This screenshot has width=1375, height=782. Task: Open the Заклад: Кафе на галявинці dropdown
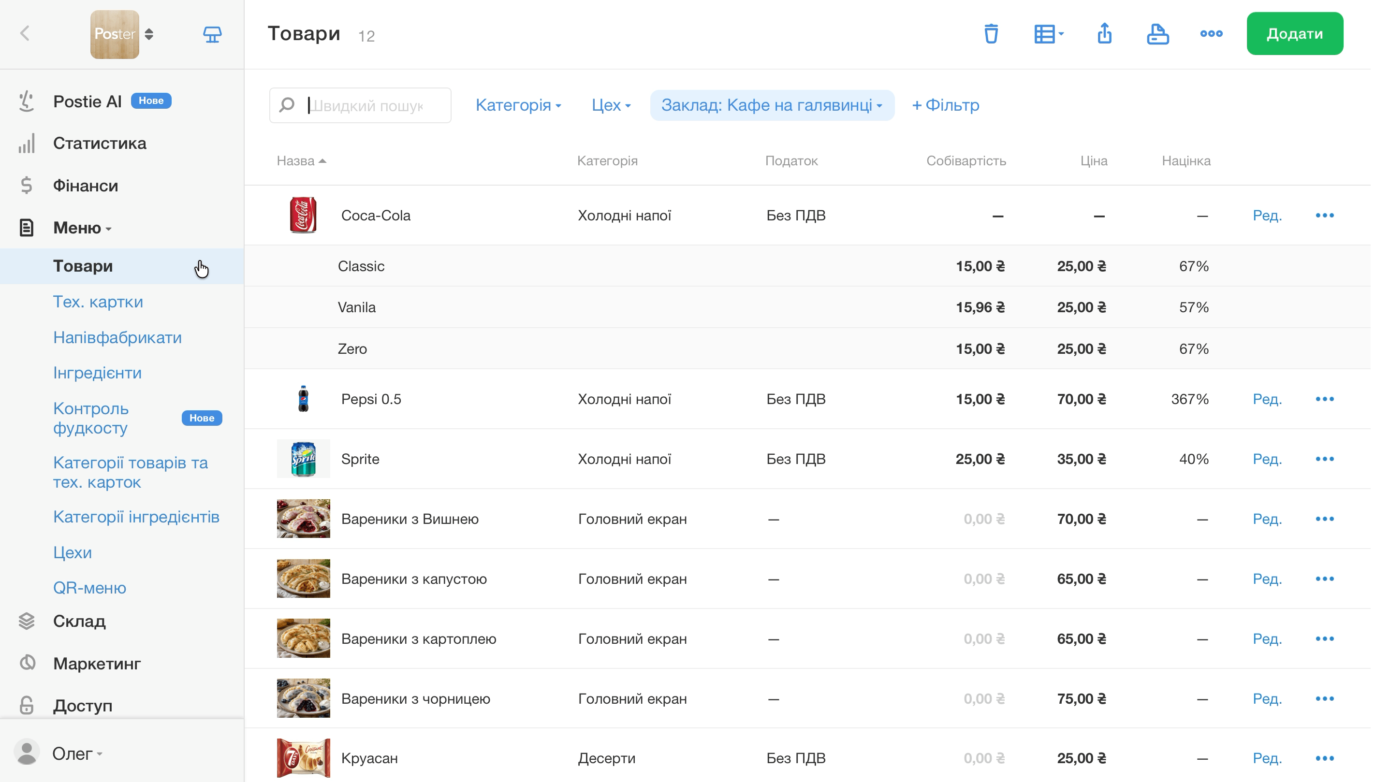[772, 105]
